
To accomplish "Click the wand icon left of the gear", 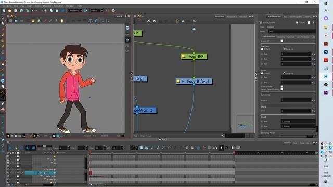I will (x=108, y=11).
